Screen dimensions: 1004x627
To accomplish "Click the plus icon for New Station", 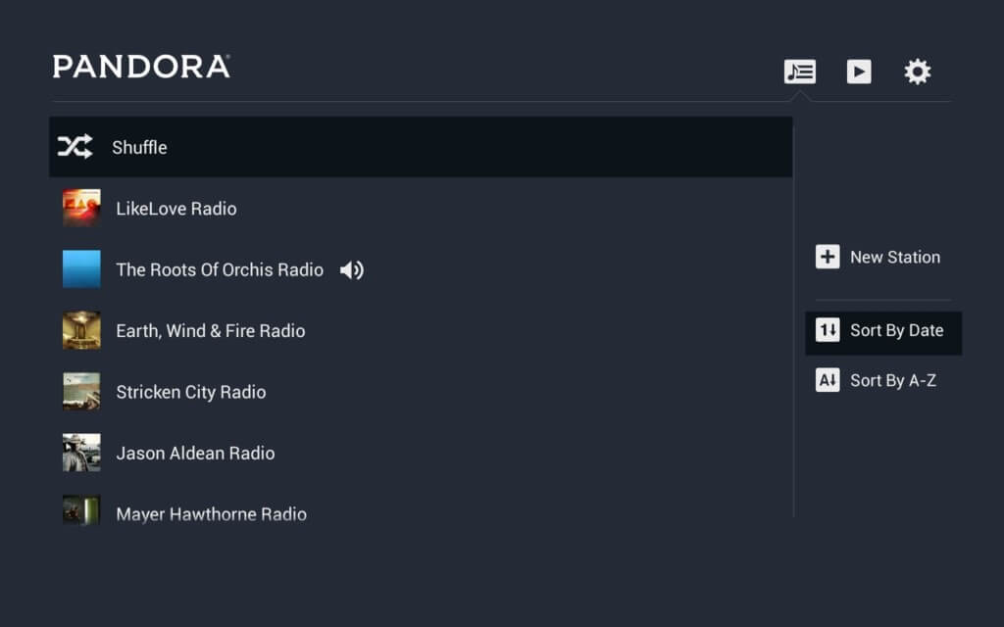I will click(828, 257).
